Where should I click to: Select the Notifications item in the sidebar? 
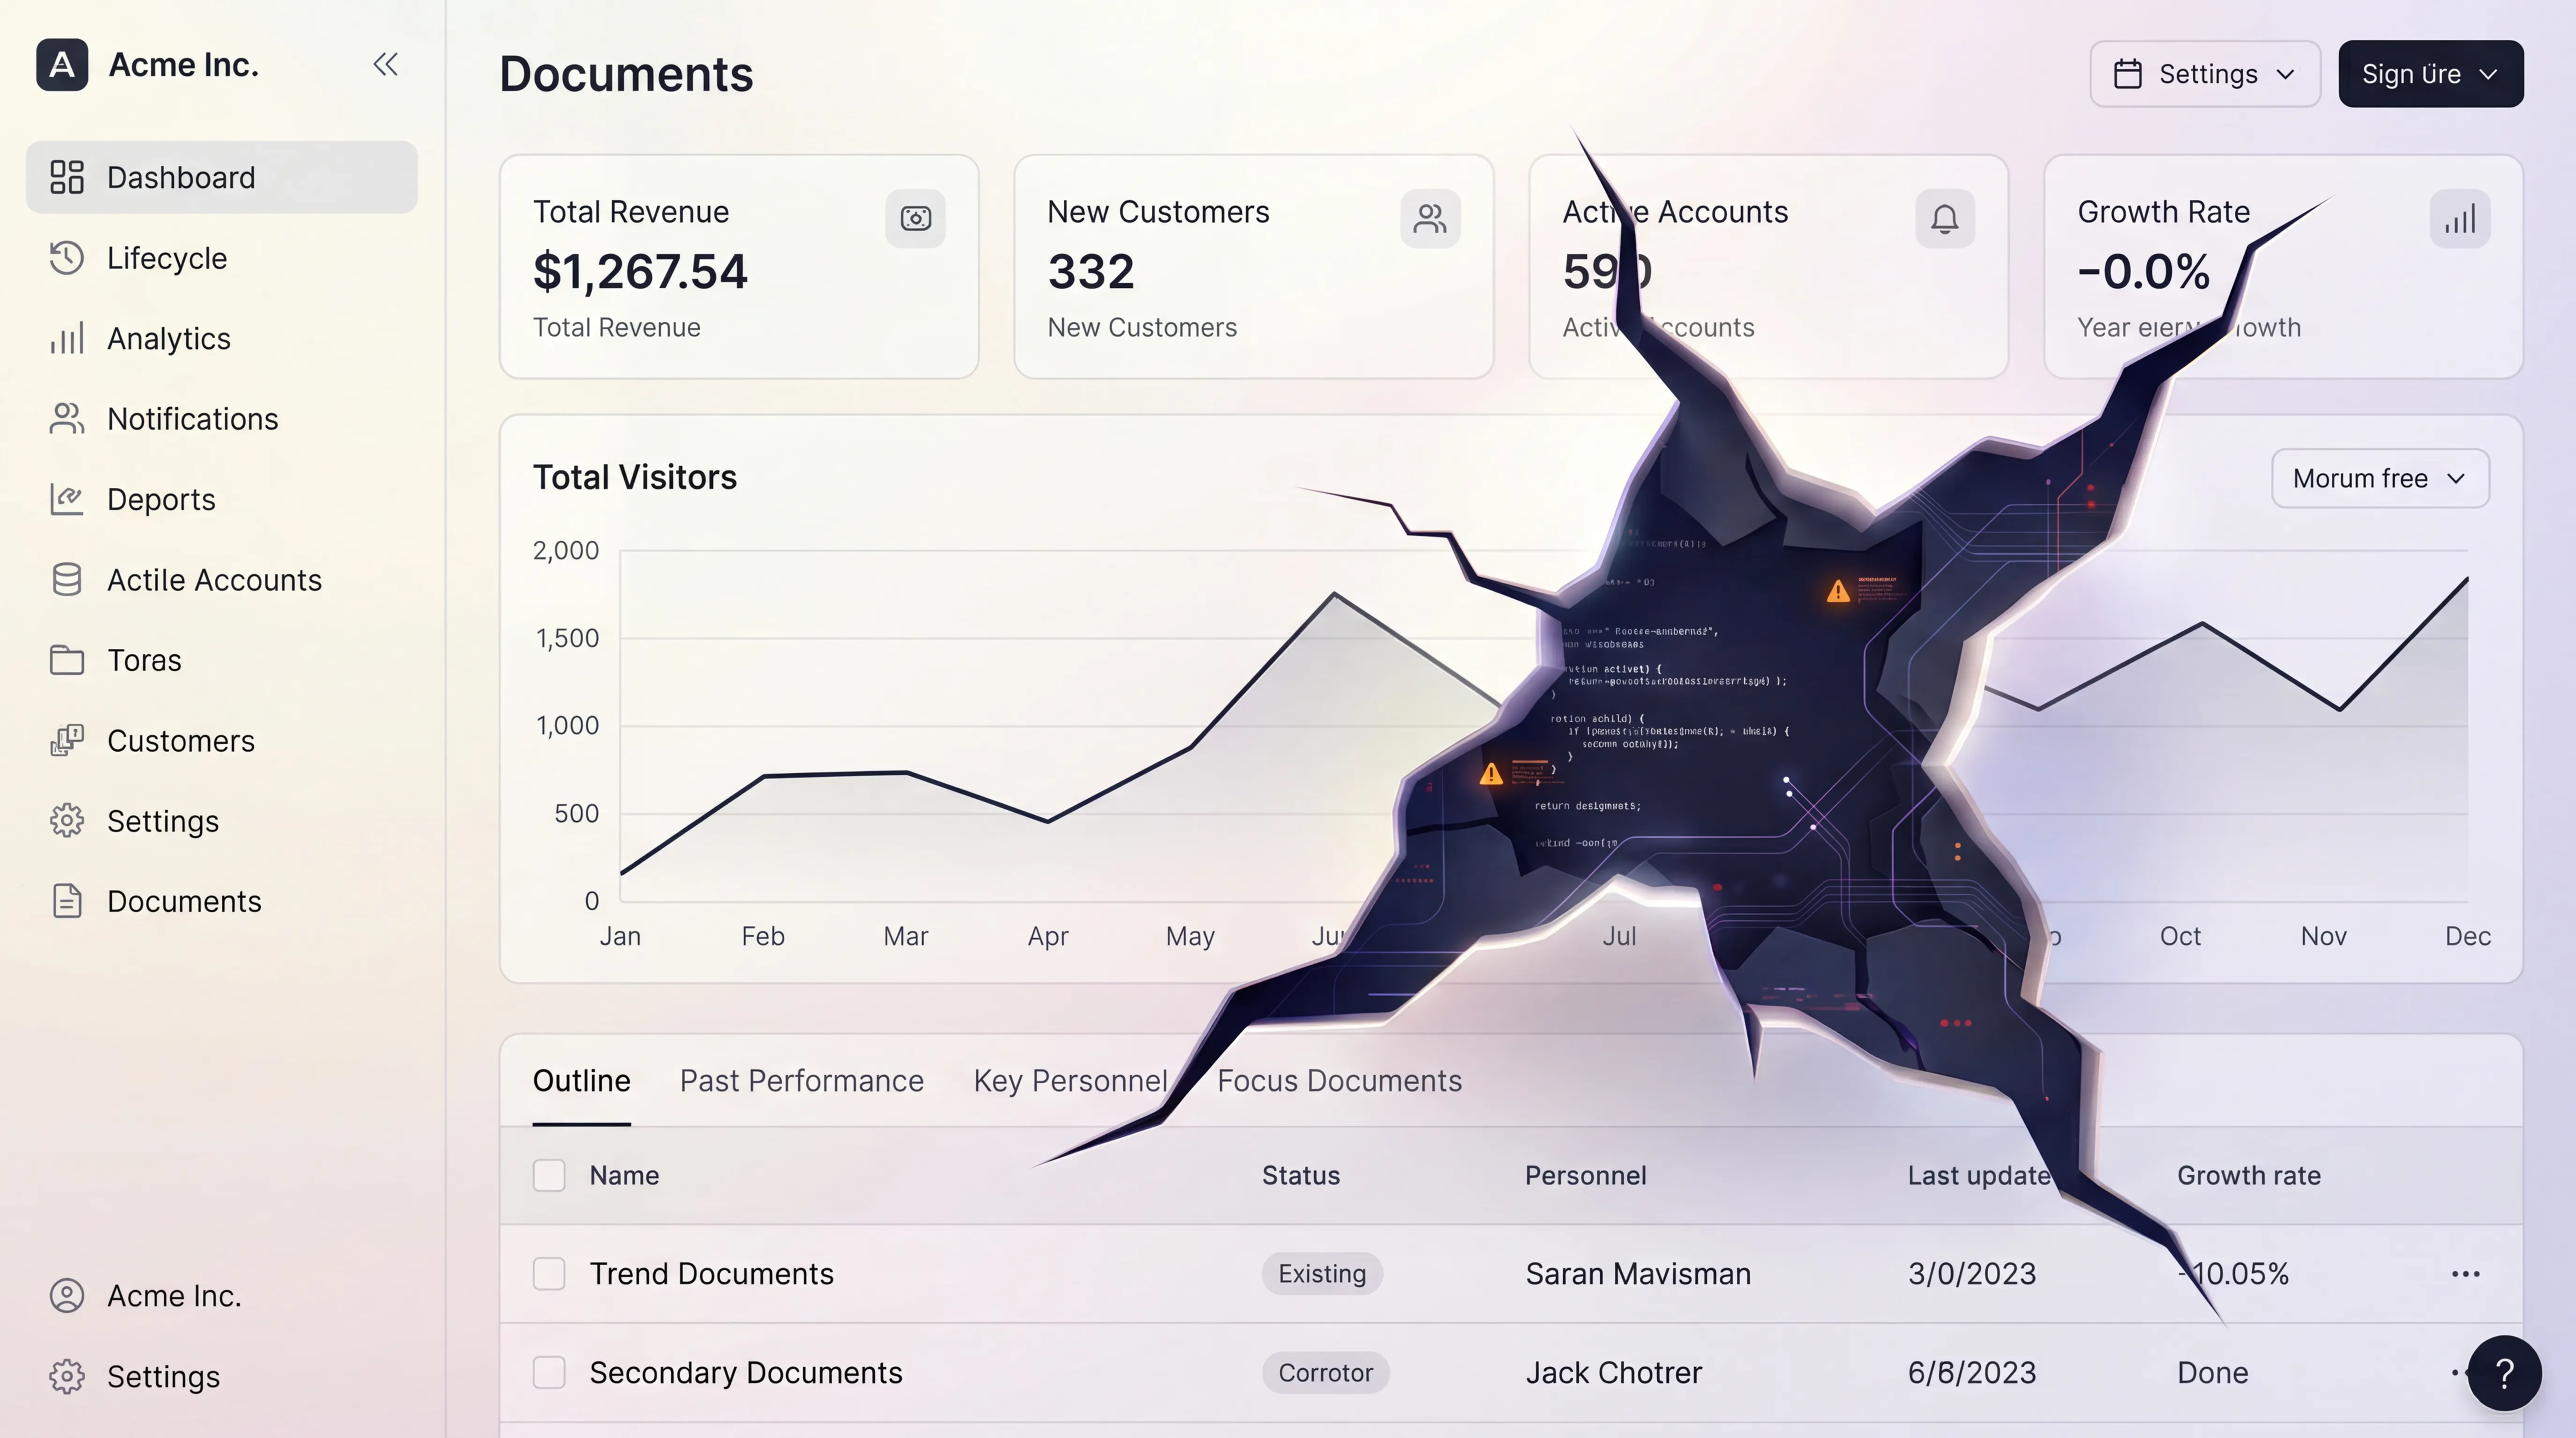192,419
